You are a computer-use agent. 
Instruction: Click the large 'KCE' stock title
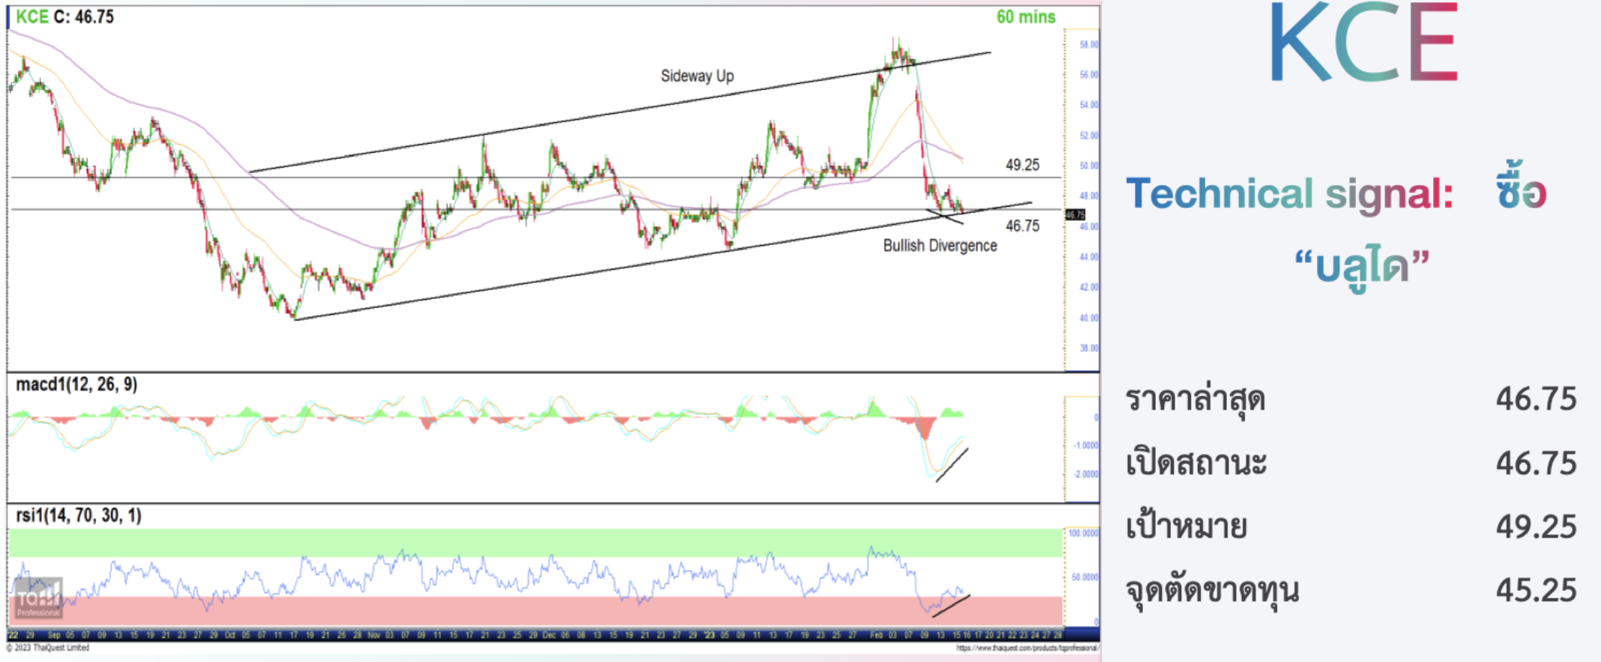tap(1363, 43)
